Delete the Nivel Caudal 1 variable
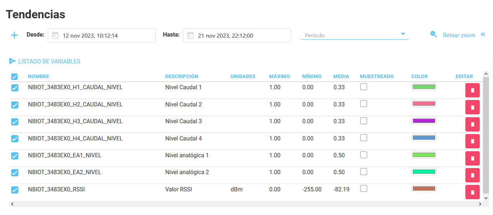This screenshot has width=493, height=215. 472,90
